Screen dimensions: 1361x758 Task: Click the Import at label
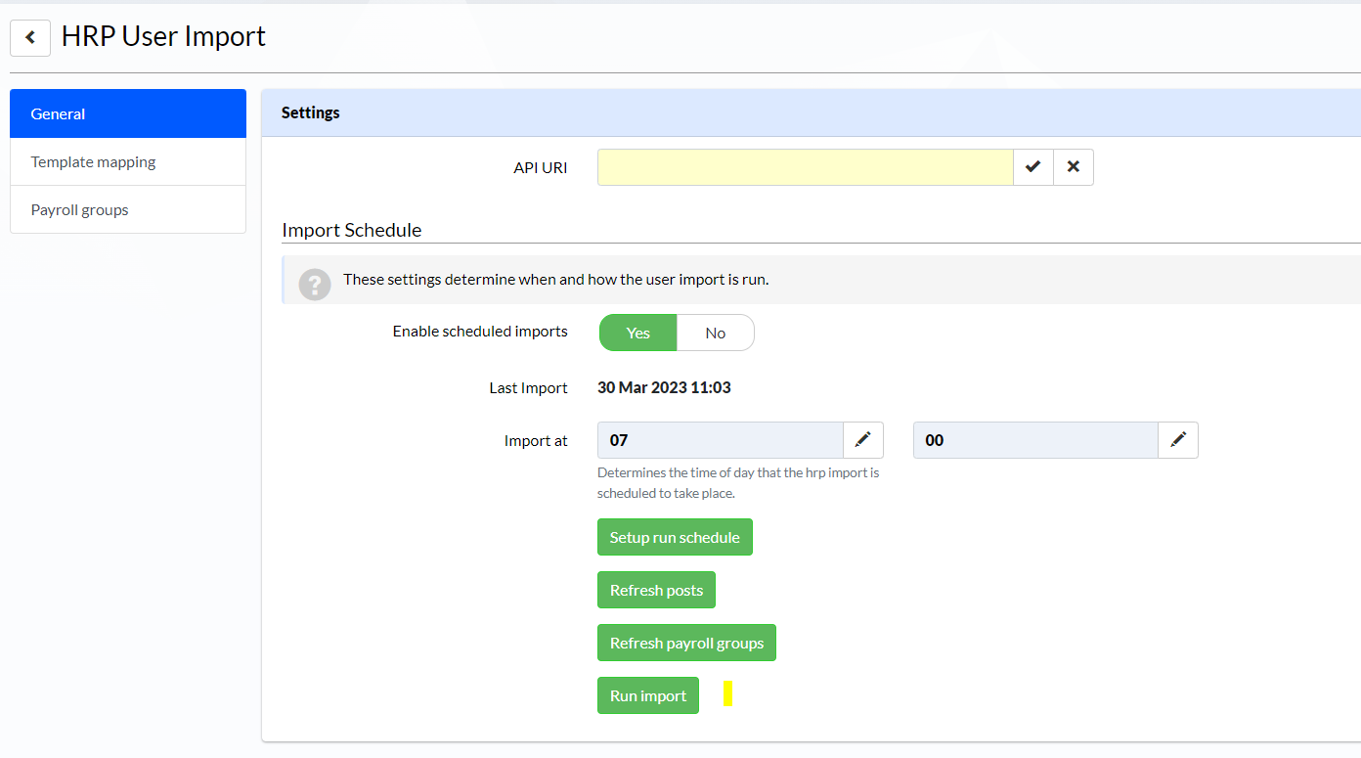coord(536,440)
